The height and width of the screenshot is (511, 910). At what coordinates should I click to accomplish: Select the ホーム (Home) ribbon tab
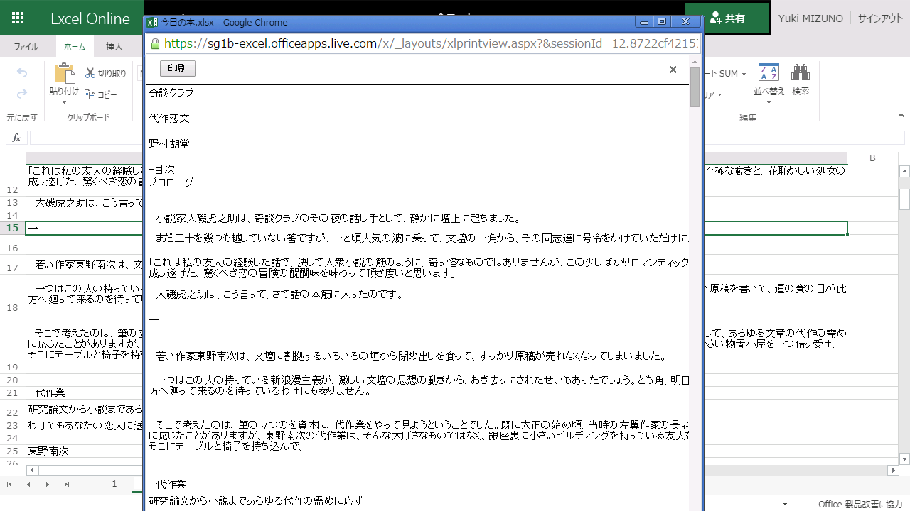75,47
